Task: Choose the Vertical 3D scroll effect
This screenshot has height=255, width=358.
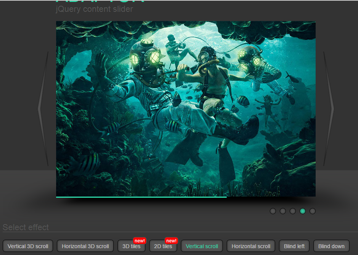Action: [28, 246]
